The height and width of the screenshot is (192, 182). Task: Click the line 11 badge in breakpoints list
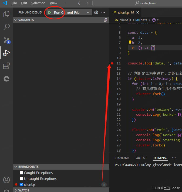click(x=104, y=185)
